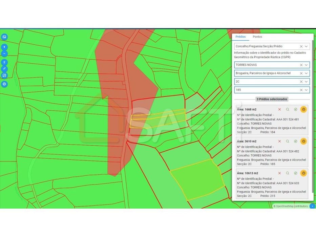316x237 pixels.
Task: Print the 1668 m2 parcel record
Action: pos(303,109)
